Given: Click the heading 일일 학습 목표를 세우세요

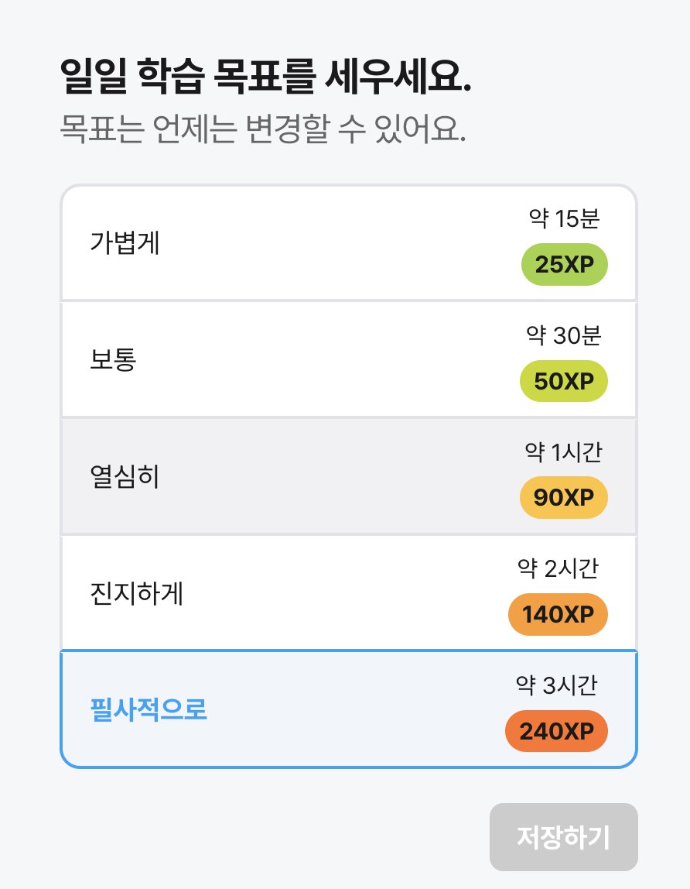Looking at the screenshot, I should tap(265, 75).
